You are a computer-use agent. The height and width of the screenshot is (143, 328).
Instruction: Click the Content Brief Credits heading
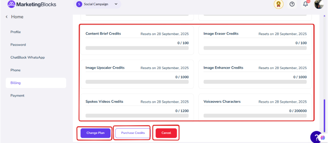(x=103, y=34)
